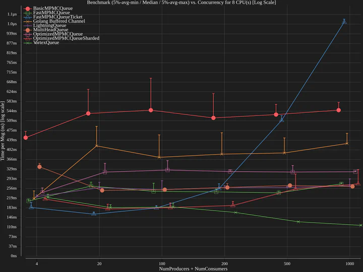Image resolution: width=363 pixels, height=272 pixels.
Task: Click the 1.1µs y-axis tick label
Action: coord(11,14)
